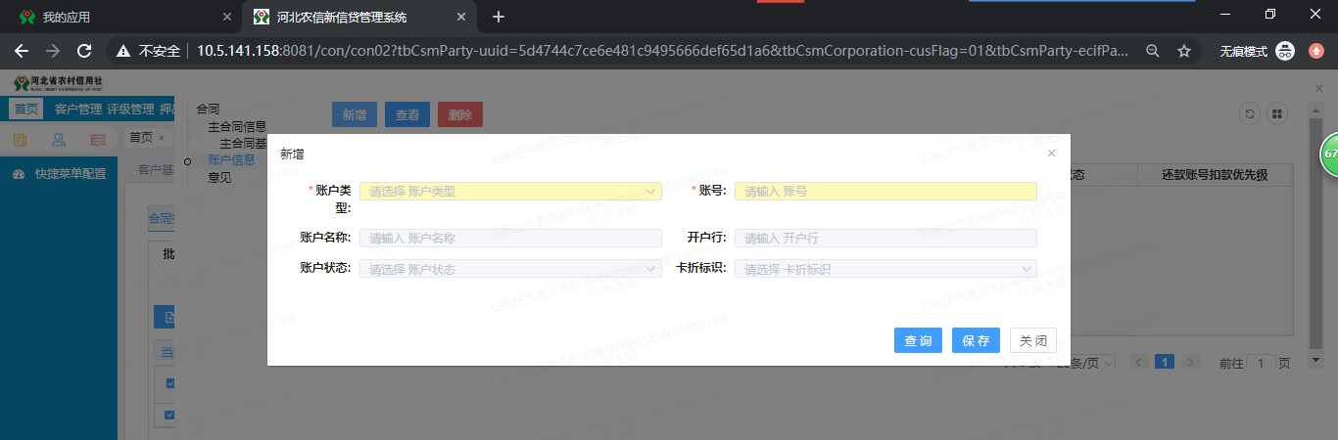1338x440 pixels.
Task: Close the 我的应用 browser tab
Action: pos(227,17)
